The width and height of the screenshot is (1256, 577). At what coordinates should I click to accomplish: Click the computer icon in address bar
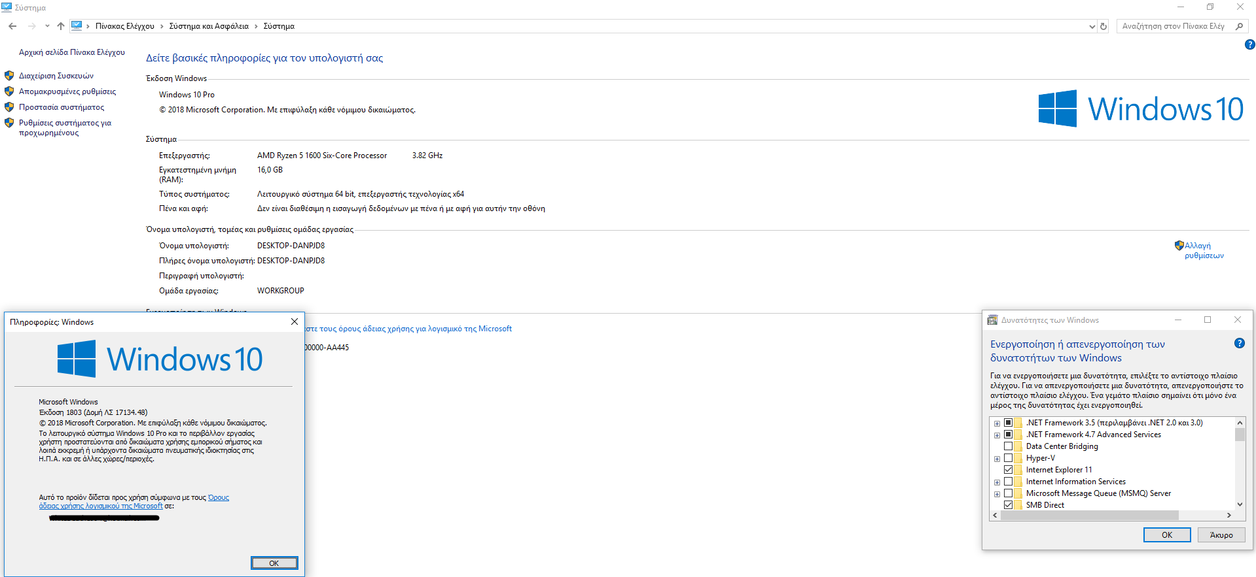click(77, 26)
